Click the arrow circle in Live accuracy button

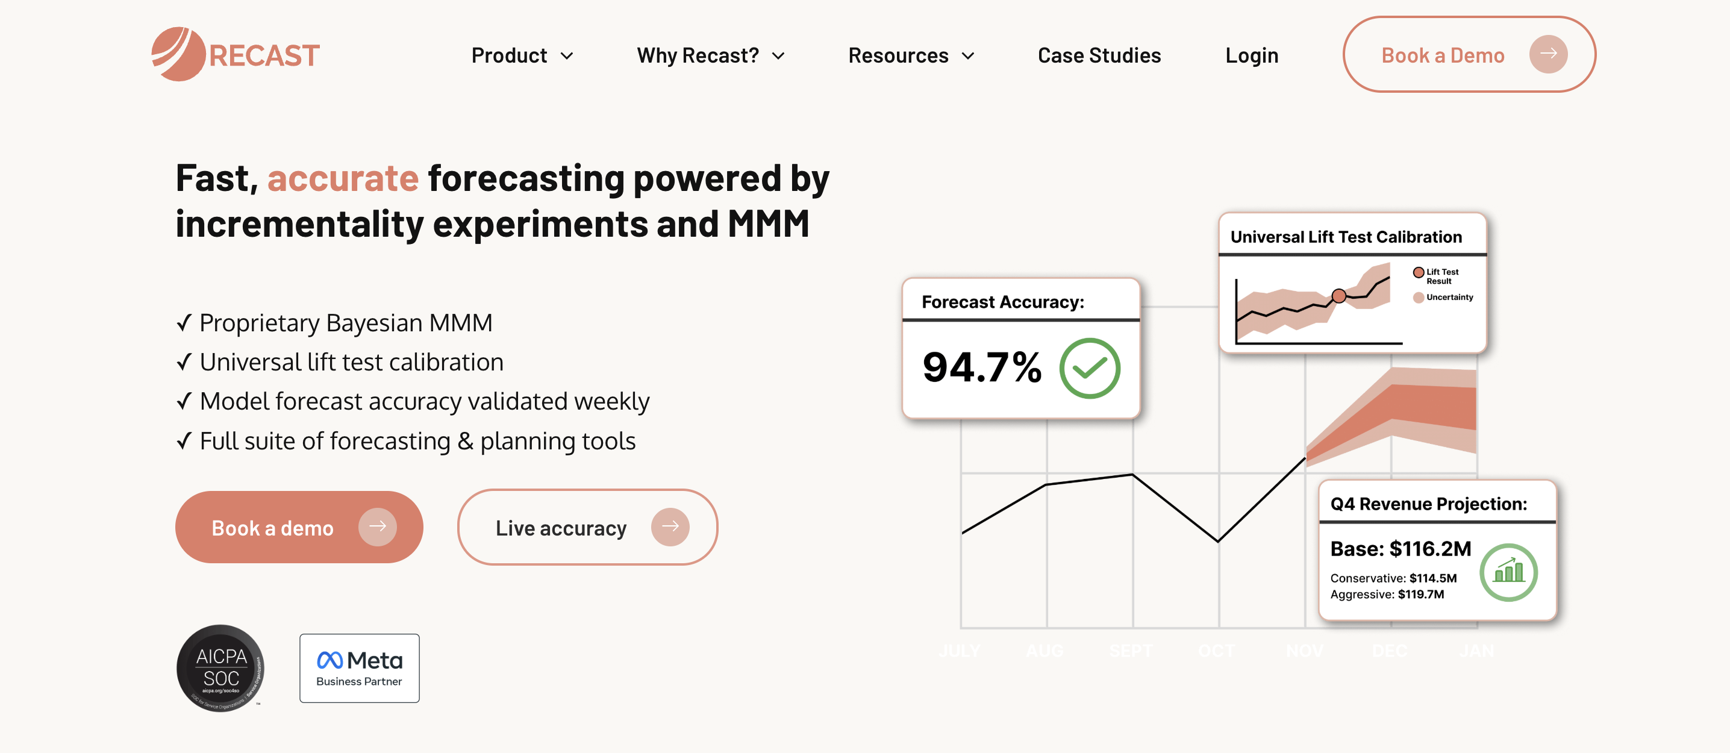pos(670,527)
